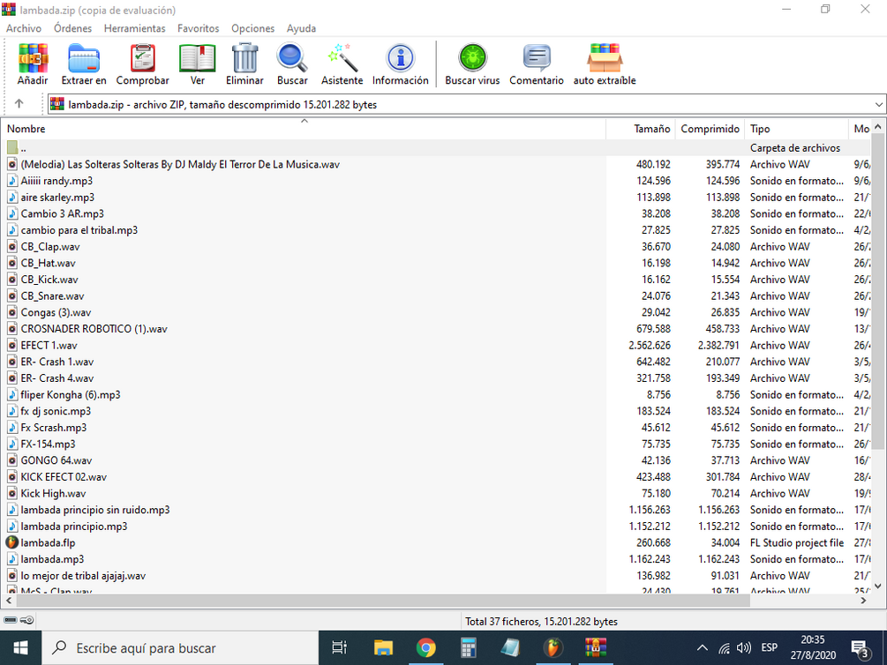
Task: Open the Ver book icon
Action: tap(197, 57)
